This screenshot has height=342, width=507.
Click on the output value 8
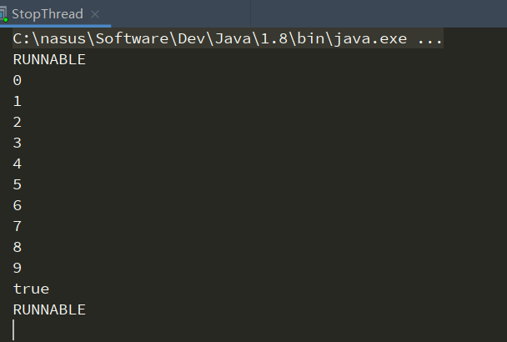click(18, 248)
